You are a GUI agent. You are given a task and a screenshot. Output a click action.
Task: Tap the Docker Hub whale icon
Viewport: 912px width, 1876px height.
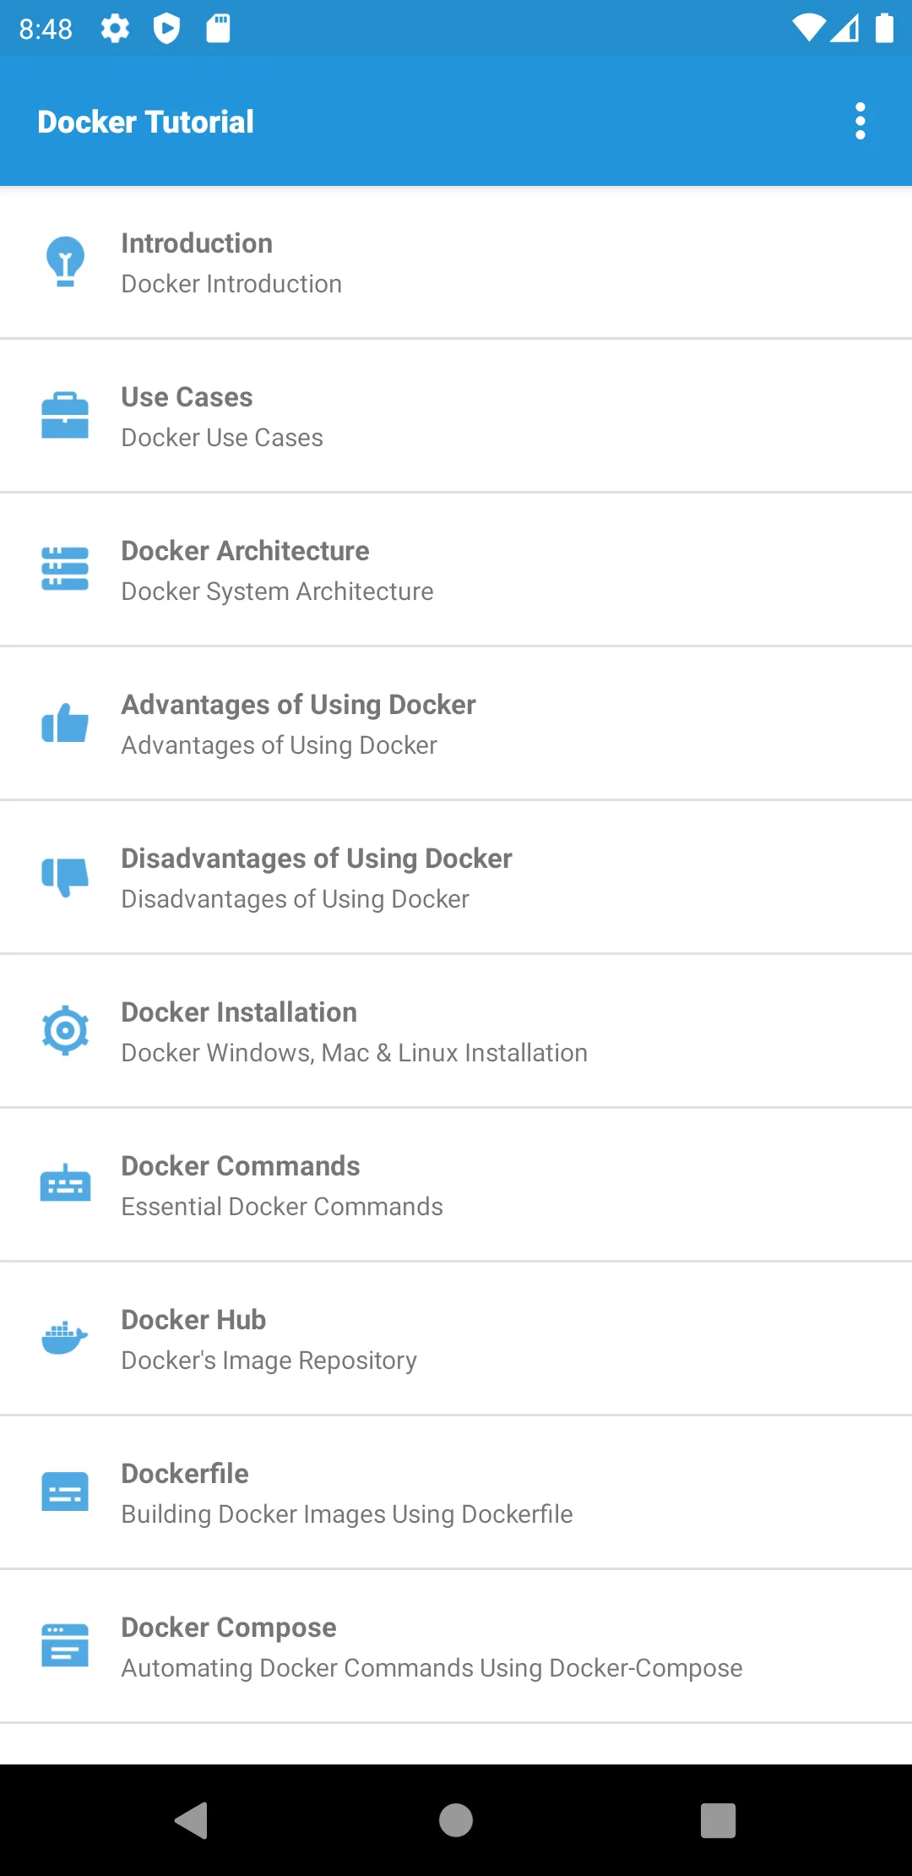(x=65, y=1337)
